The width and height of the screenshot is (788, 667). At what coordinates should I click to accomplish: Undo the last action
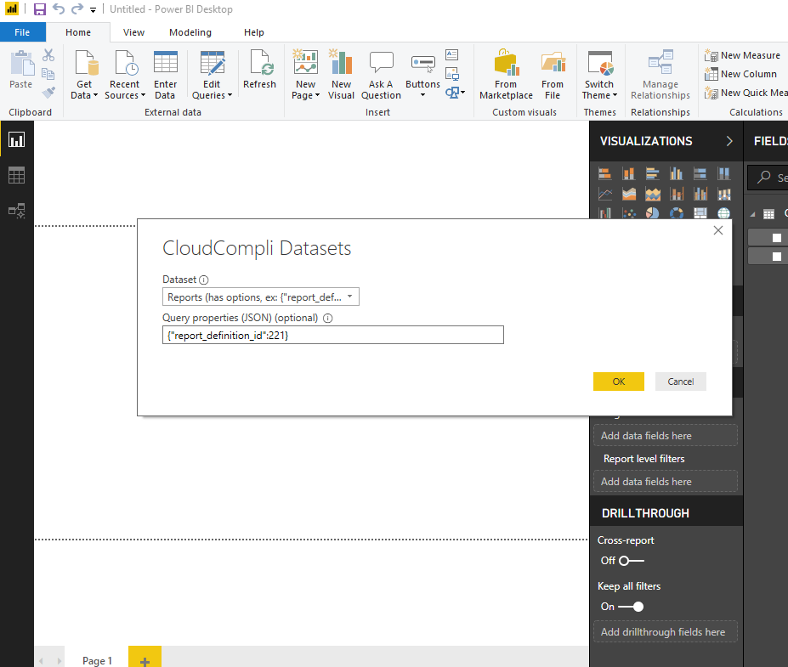tap(59, 9)
